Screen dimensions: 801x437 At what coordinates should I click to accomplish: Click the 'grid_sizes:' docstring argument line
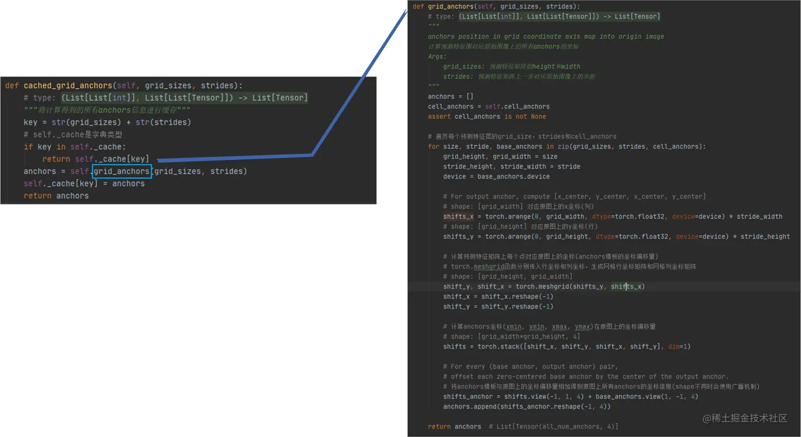[x=512, y=67]
